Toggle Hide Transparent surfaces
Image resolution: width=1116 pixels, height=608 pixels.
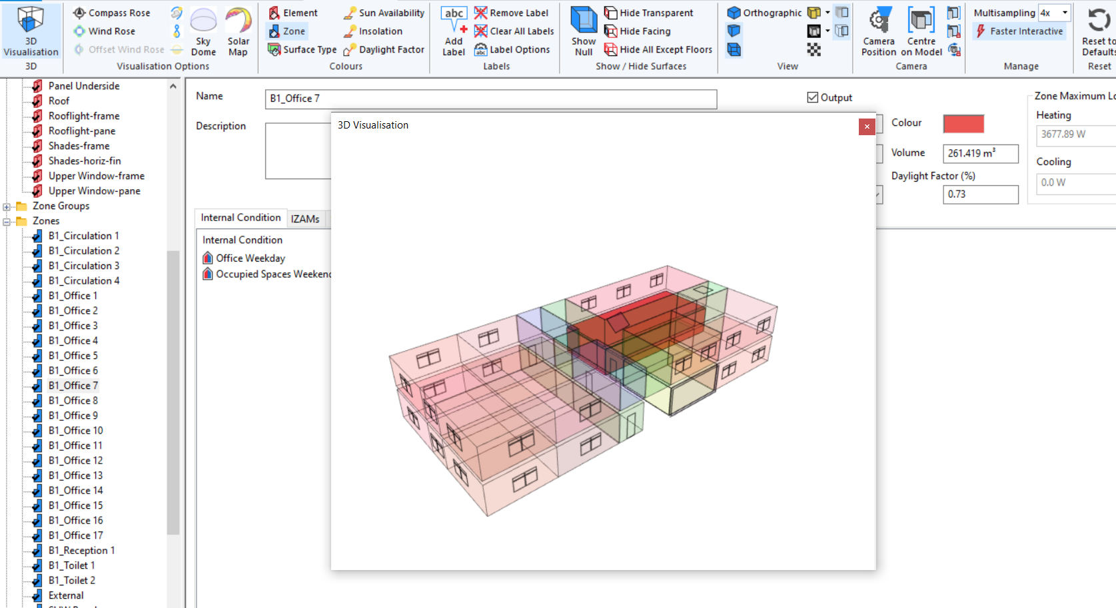(x=648, y=13)
